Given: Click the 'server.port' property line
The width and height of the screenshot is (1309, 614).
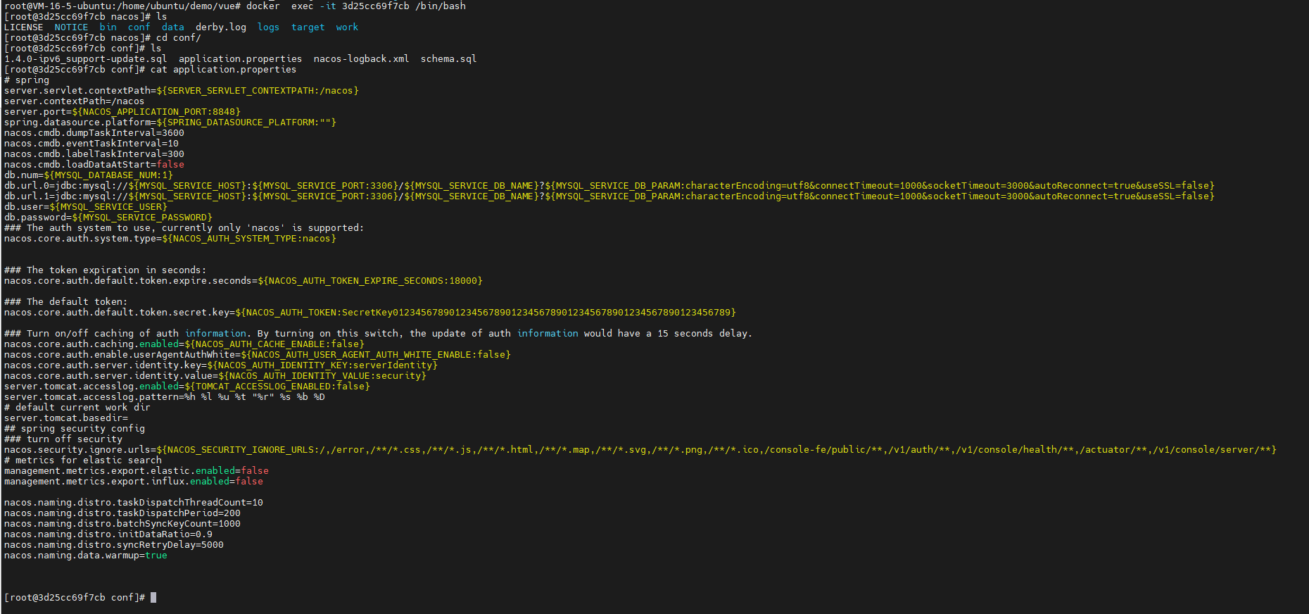Looking at the screenshot, I should (x=122, y=112).
